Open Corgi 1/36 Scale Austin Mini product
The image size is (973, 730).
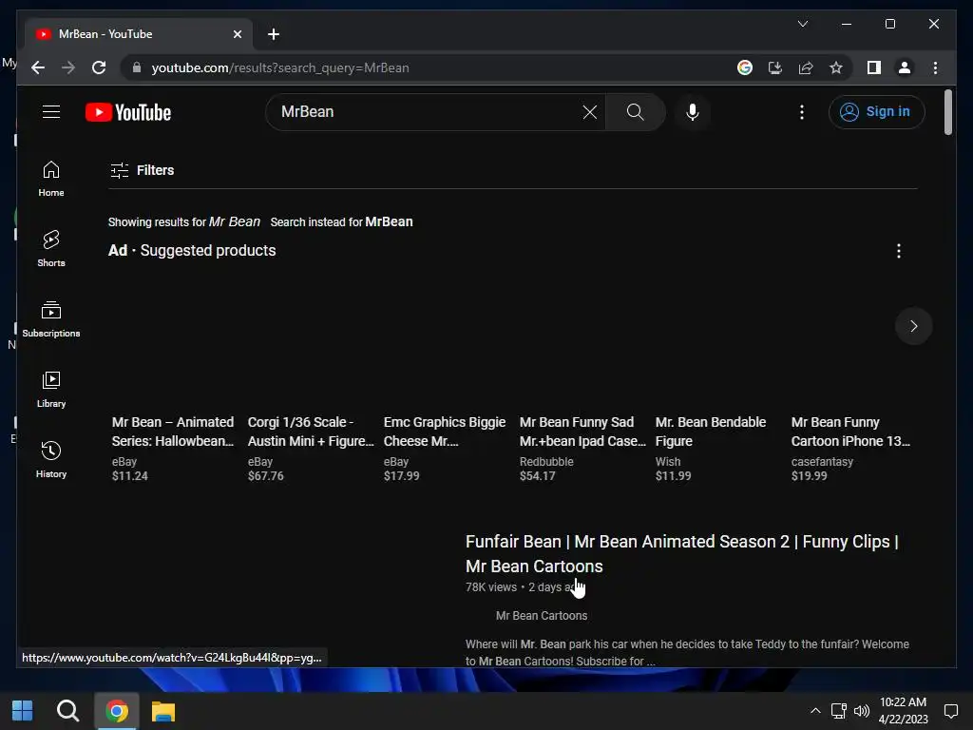pos(311,432)
